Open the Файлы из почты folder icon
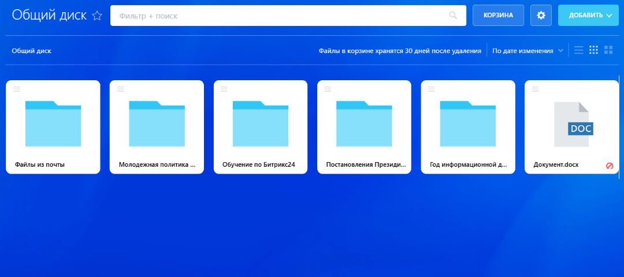Image resolution: width=624 pixels, height=277 pixels. 53,123
